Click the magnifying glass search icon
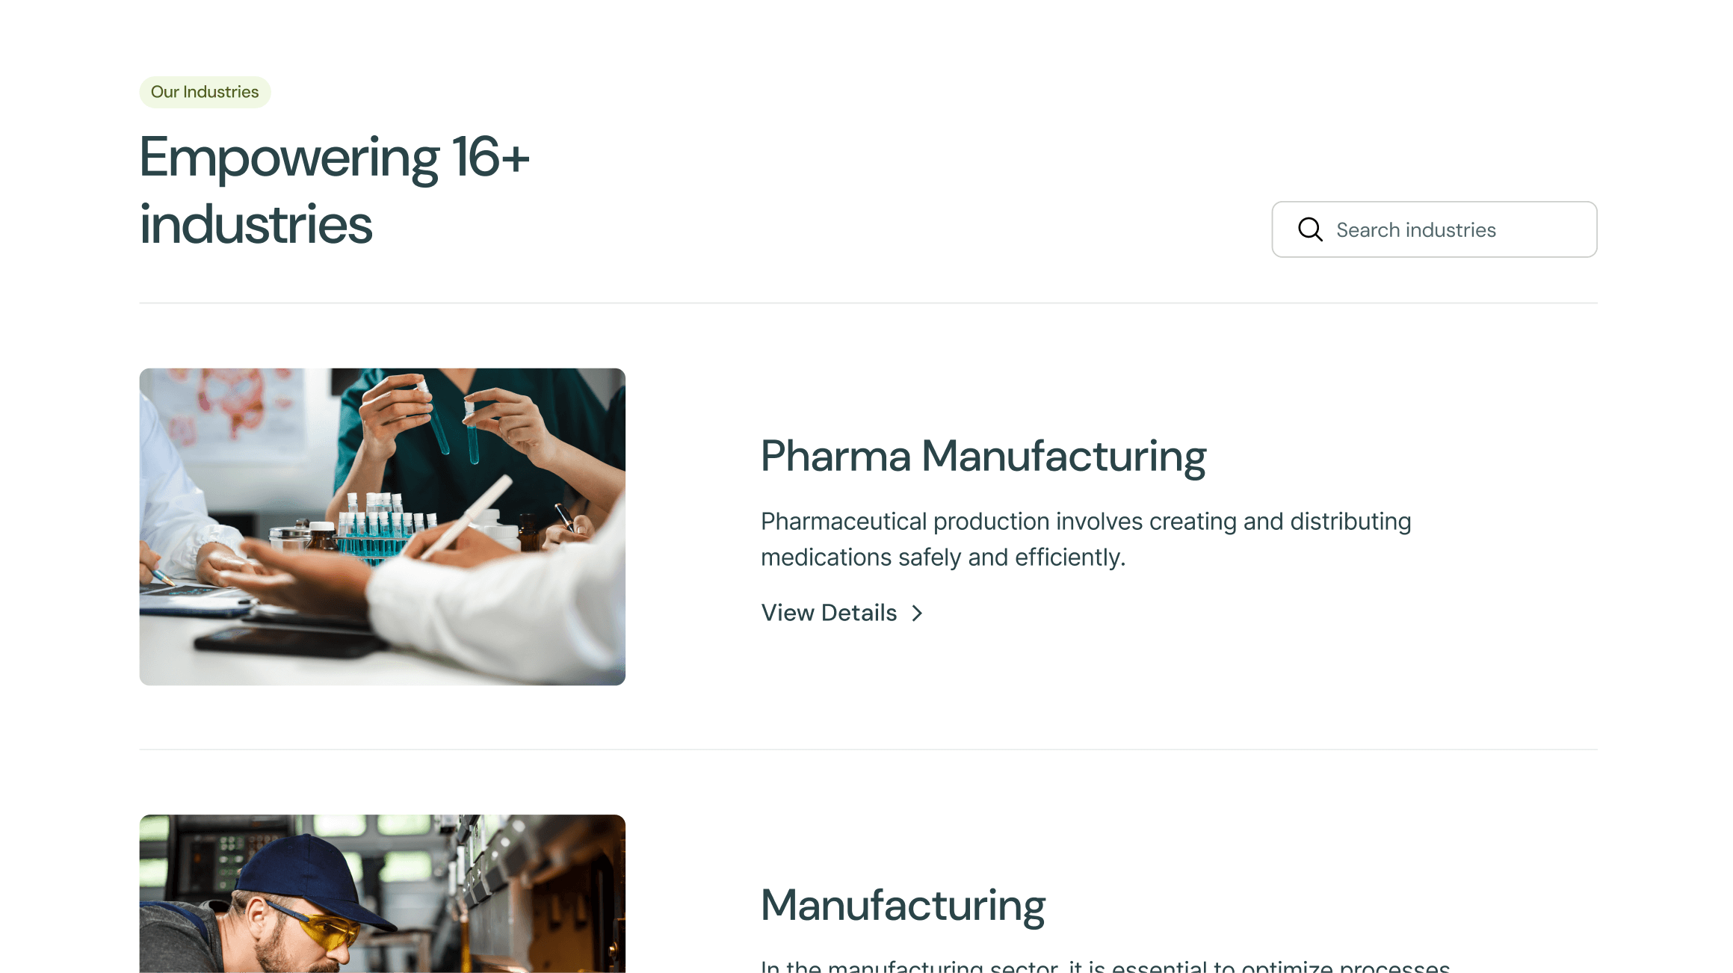 (x=1310, y=229)
